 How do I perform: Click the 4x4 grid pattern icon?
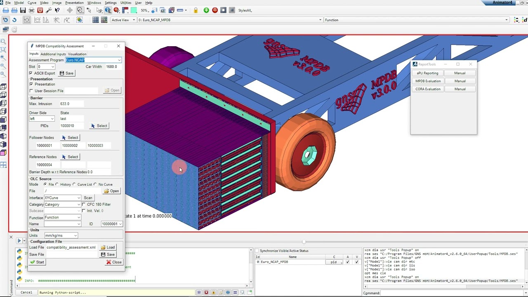232,10
